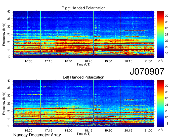Click the 21:00 tick label on bottom plot

(148, 130)
